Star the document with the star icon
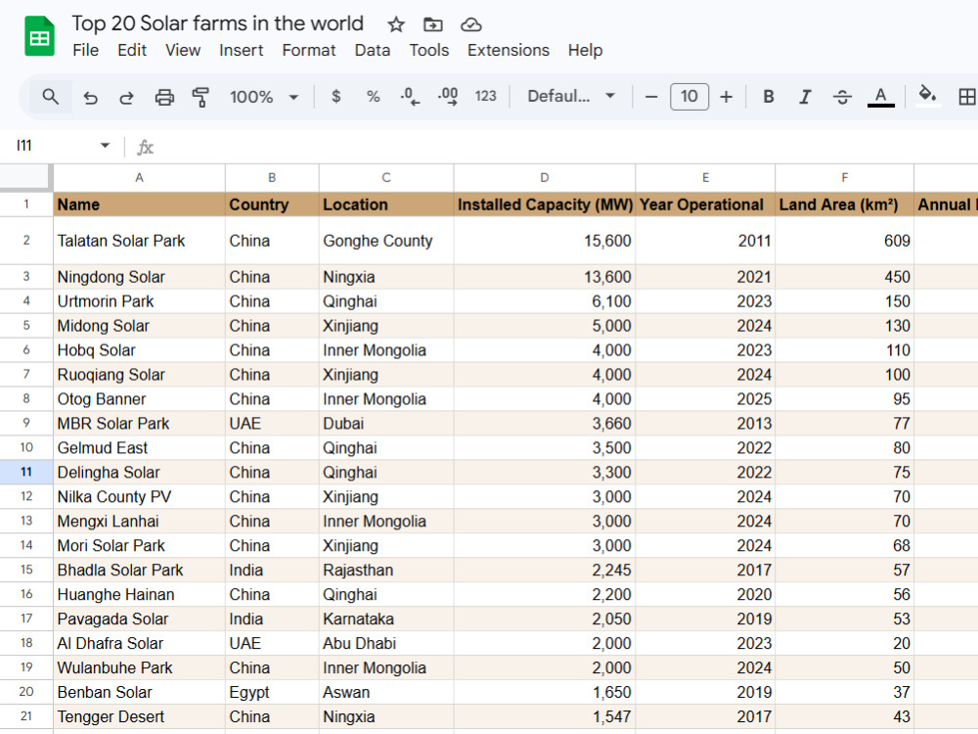The height and width of the screenshot is (734, 978). (x=396, y=25)
